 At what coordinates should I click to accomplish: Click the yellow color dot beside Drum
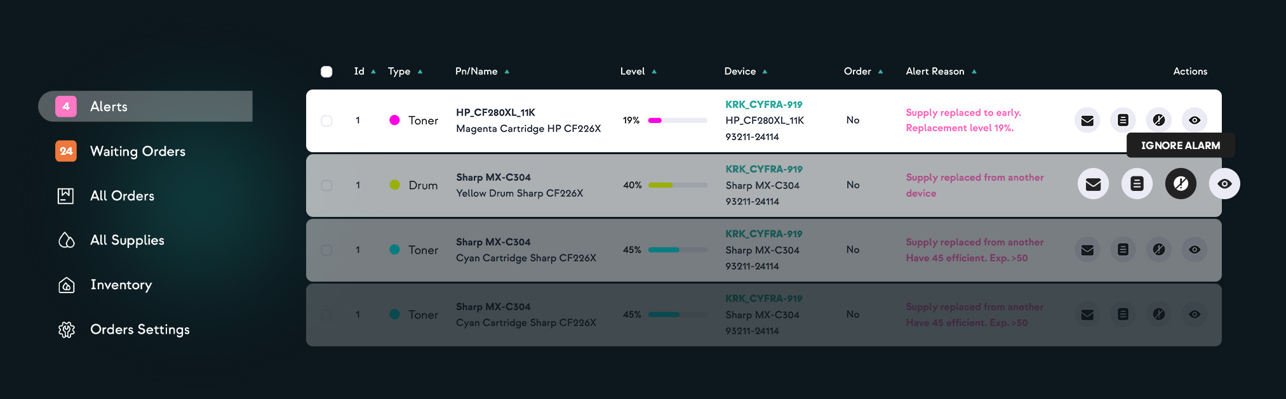coord(394,185)
